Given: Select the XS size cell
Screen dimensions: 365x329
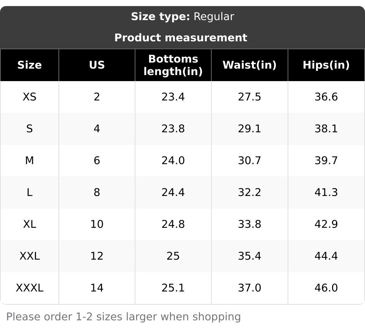Looking at the screenshot, I should coord(30,97).
